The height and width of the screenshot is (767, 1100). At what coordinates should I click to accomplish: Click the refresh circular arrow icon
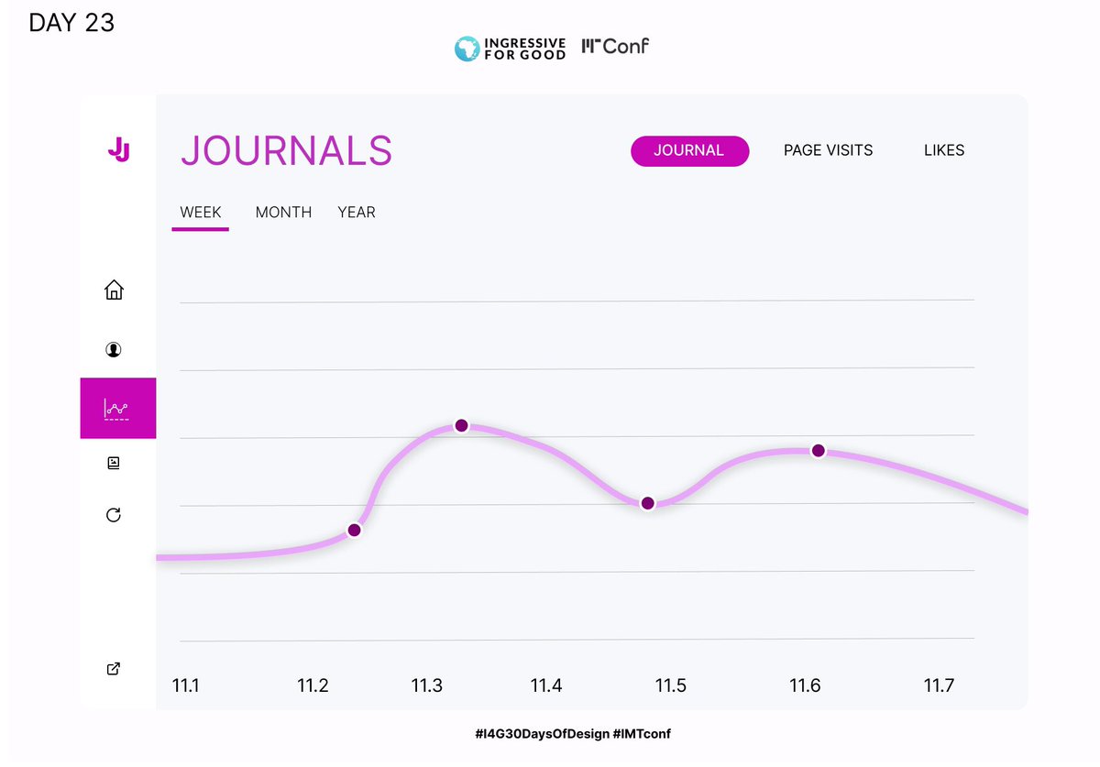coord(114,515)
